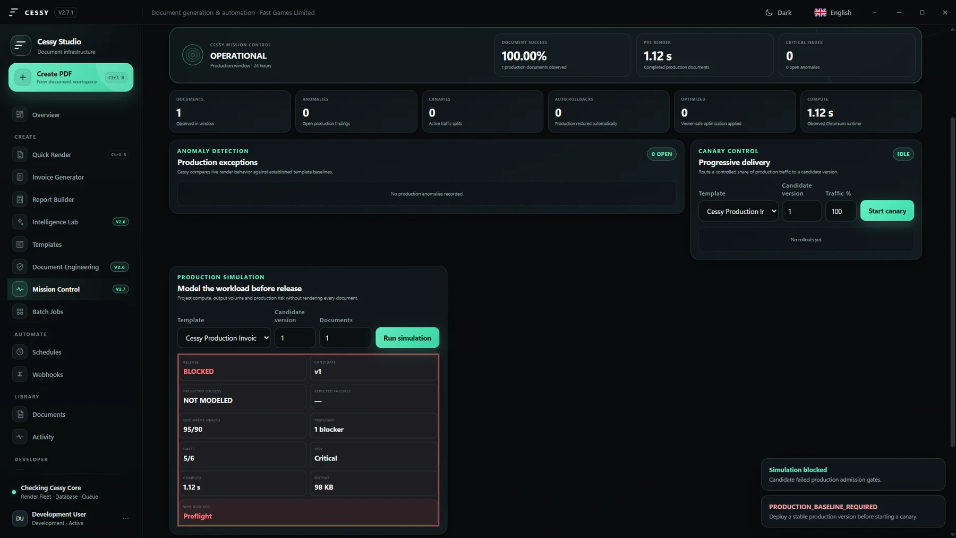Click the Mission Control pulse icon

coord(20,289)
